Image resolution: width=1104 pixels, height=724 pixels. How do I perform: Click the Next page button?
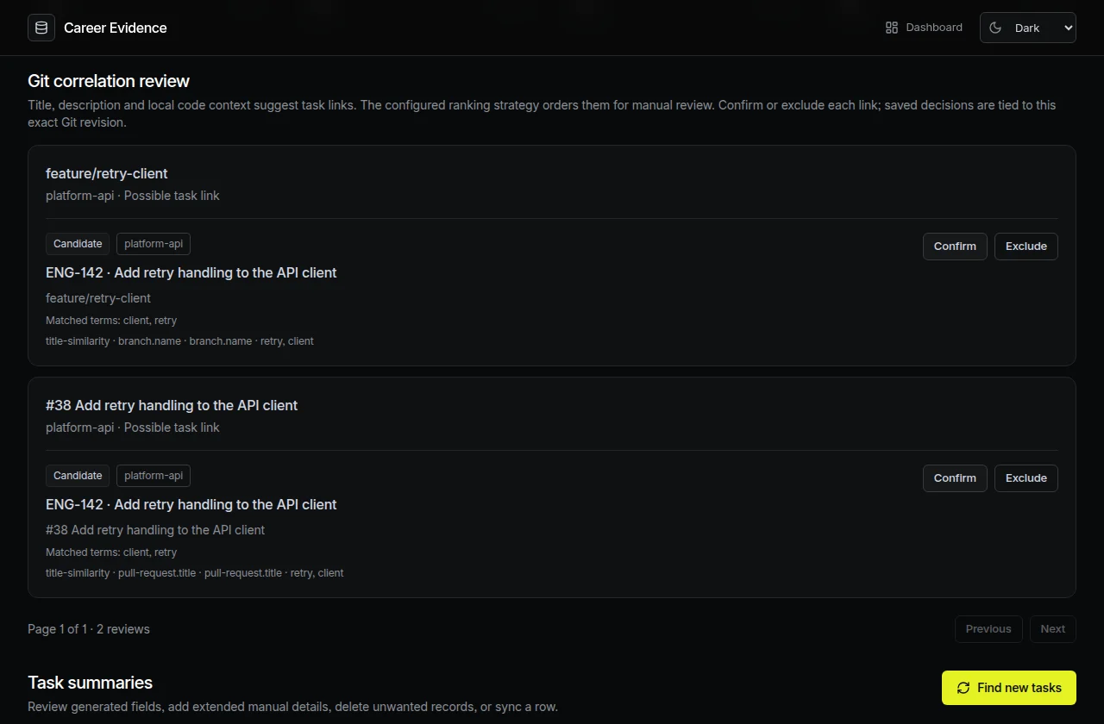point(1053,628)
